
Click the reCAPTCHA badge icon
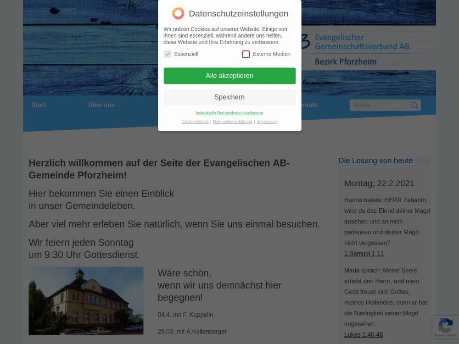point(446,327)
